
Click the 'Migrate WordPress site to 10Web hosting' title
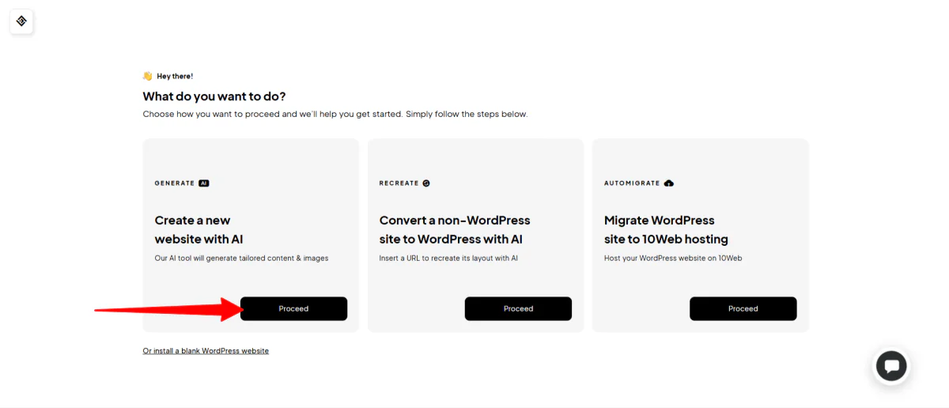tap(666, 229)
